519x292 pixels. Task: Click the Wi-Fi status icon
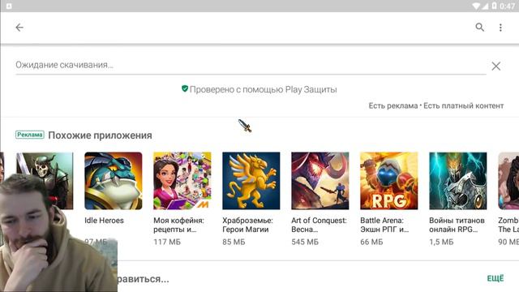point(476,6)
